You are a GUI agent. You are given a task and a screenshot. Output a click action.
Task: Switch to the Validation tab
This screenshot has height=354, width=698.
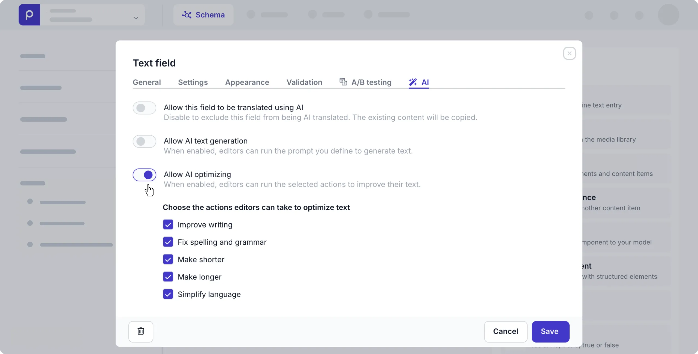point(304,82)
